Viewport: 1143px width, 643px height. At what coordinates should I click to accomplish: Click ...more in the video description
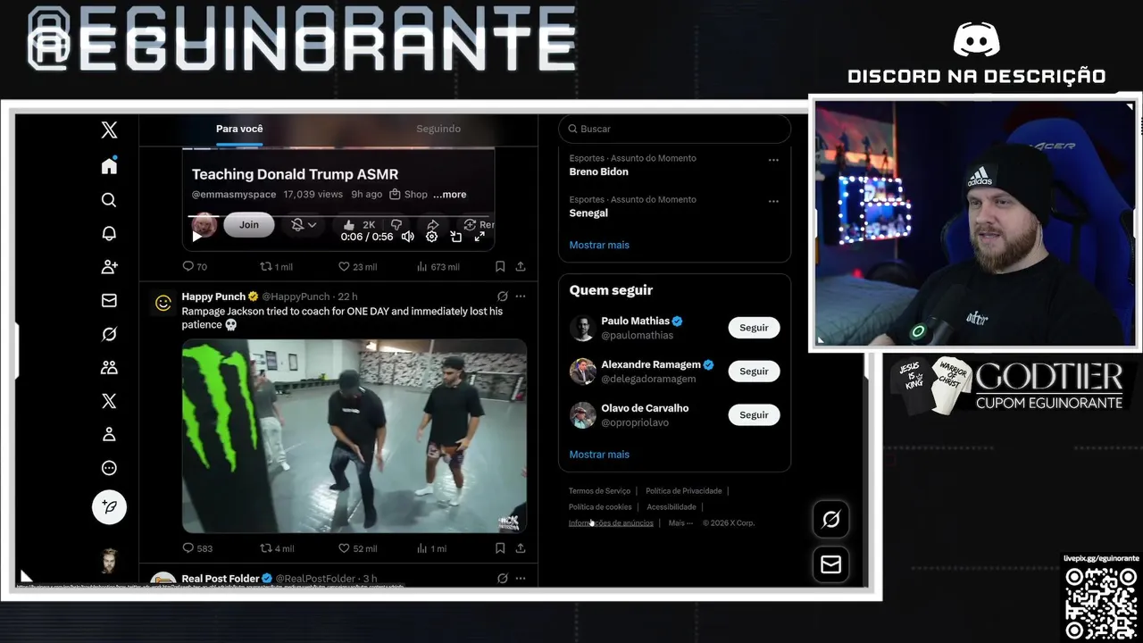tap(450, 195)
